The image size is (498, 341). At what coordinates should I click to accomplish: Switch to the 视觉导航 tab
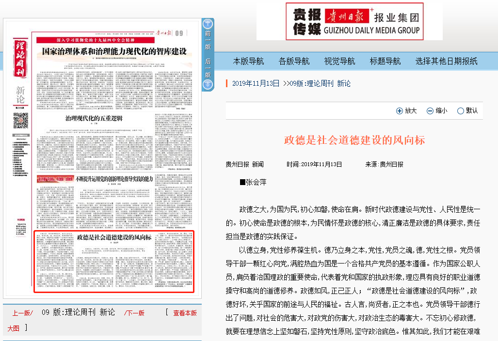(x=339, y=61)
